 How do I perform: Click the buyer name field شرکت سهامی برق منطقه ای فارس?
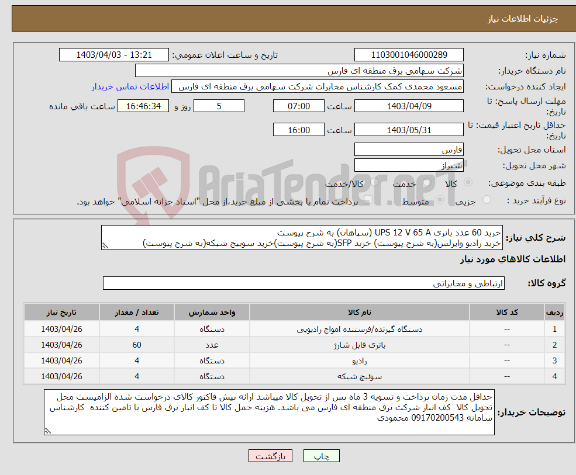pos(299,71)
